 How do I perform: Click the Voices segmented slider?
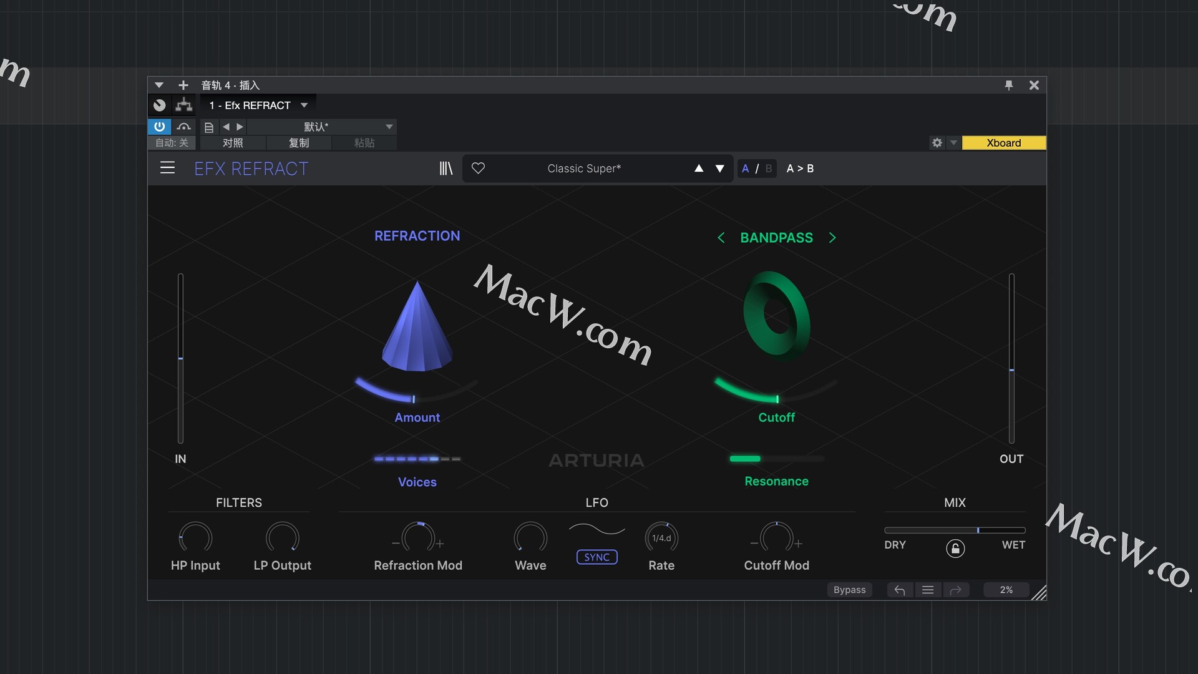click(x=417, y=459)
